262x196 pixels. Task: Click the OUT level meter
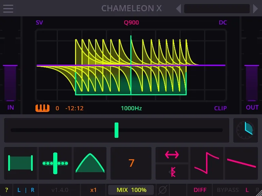(x=252, y=83)
